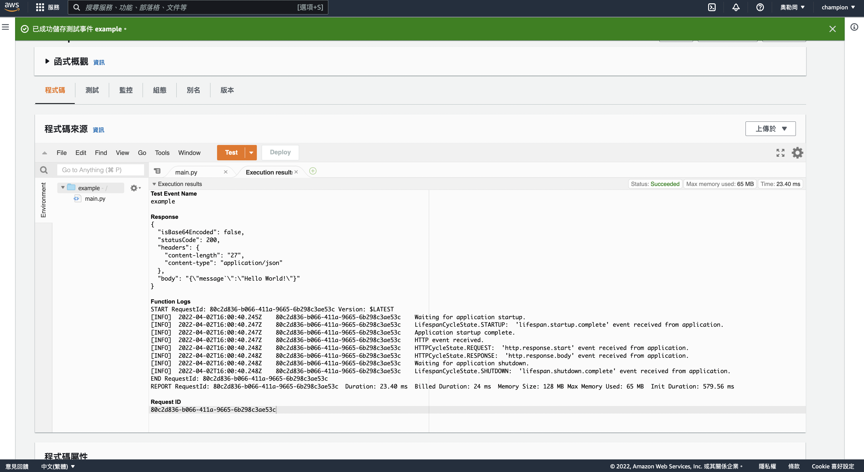Open the Test button dropdown arrow

(251, 153)
